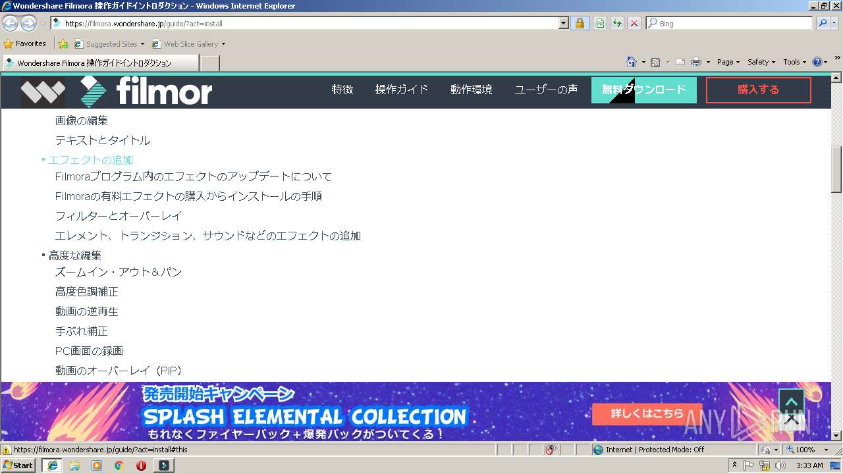Open search provider dropdown arrow

click(835, 23)
